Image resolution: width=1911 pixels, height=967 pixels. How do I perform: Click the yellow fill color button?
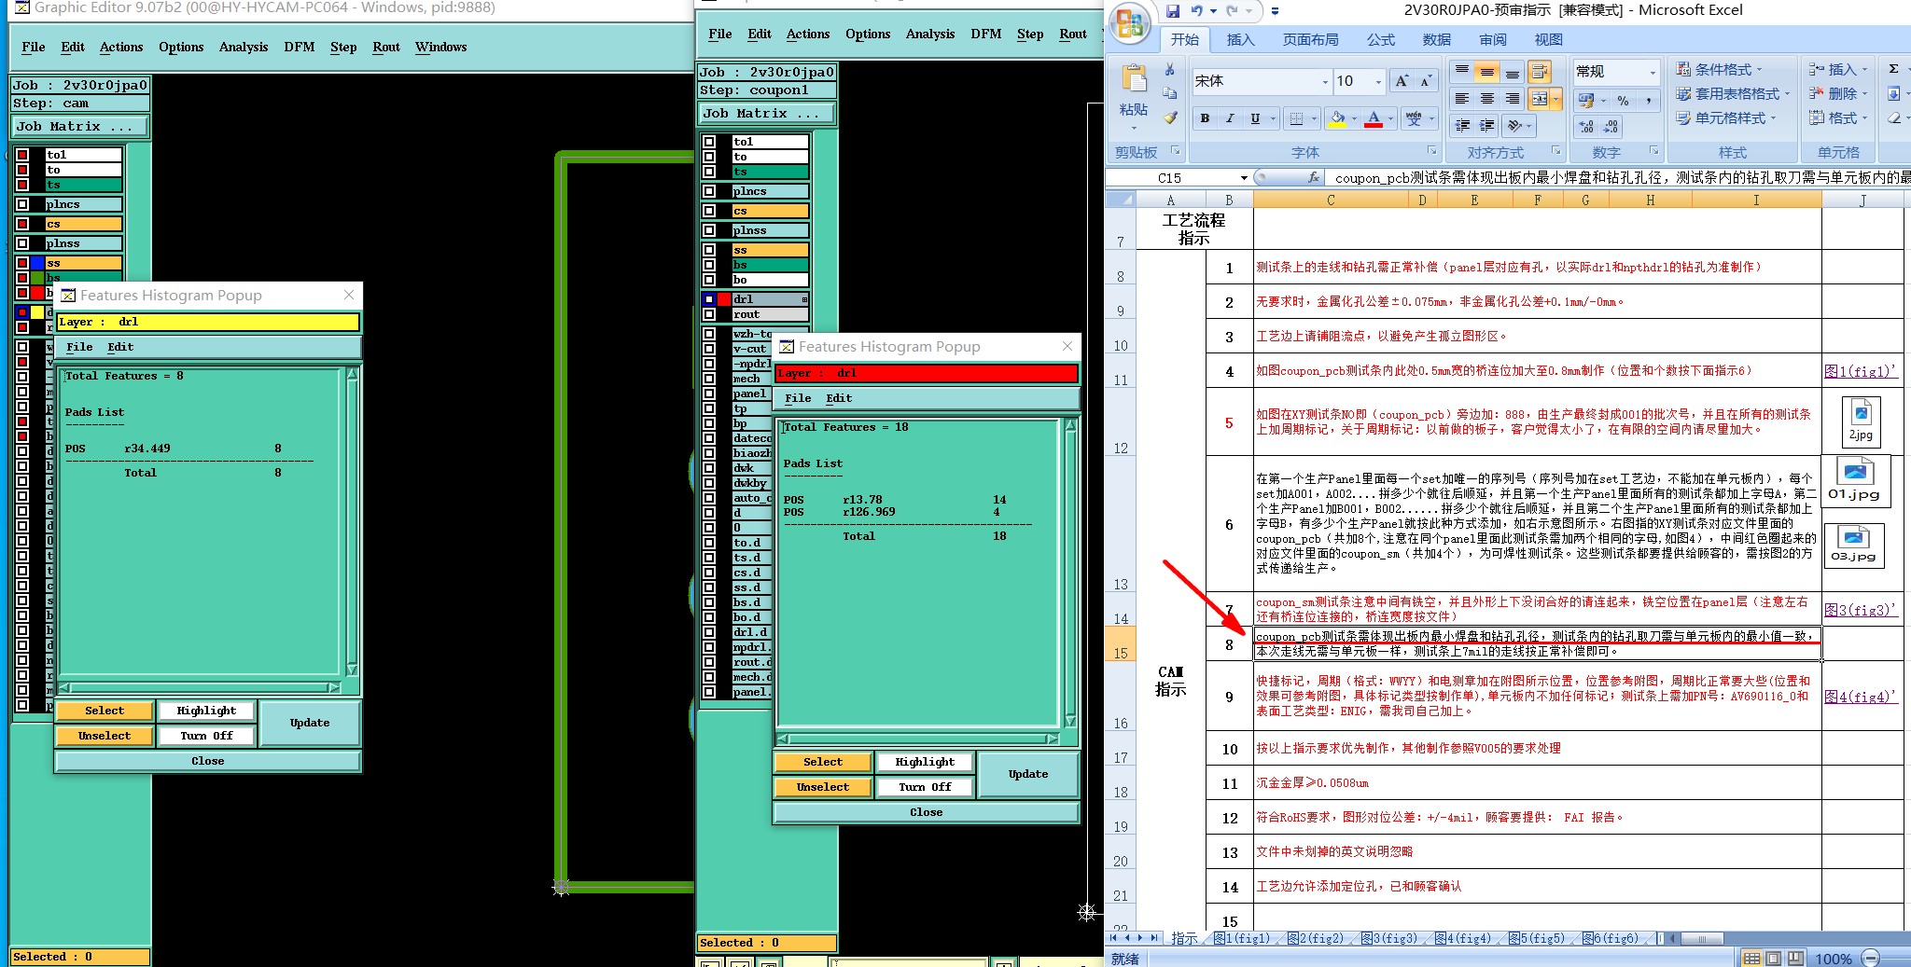pyautogui.click(x=1337, y=118)
